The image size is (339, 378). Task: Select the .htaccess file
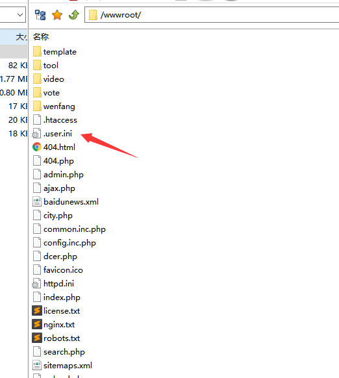pos(60,120)
